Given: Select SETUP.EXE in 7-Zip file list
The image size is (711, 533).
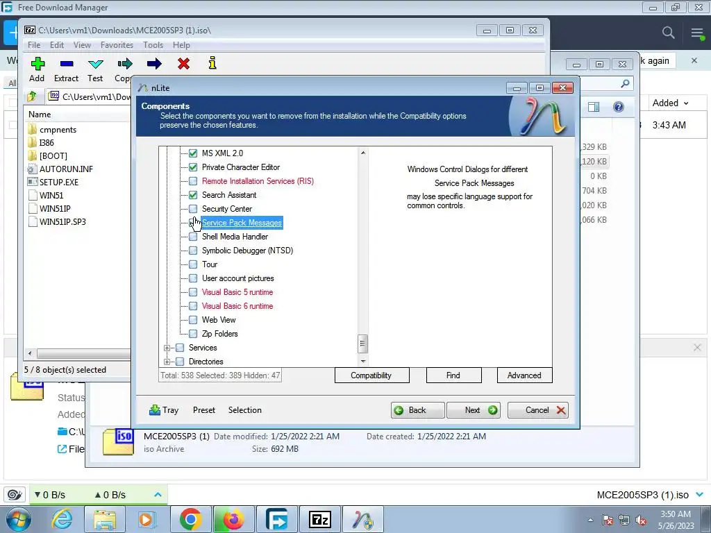Looking at the screenshot, I should point(59,183).
